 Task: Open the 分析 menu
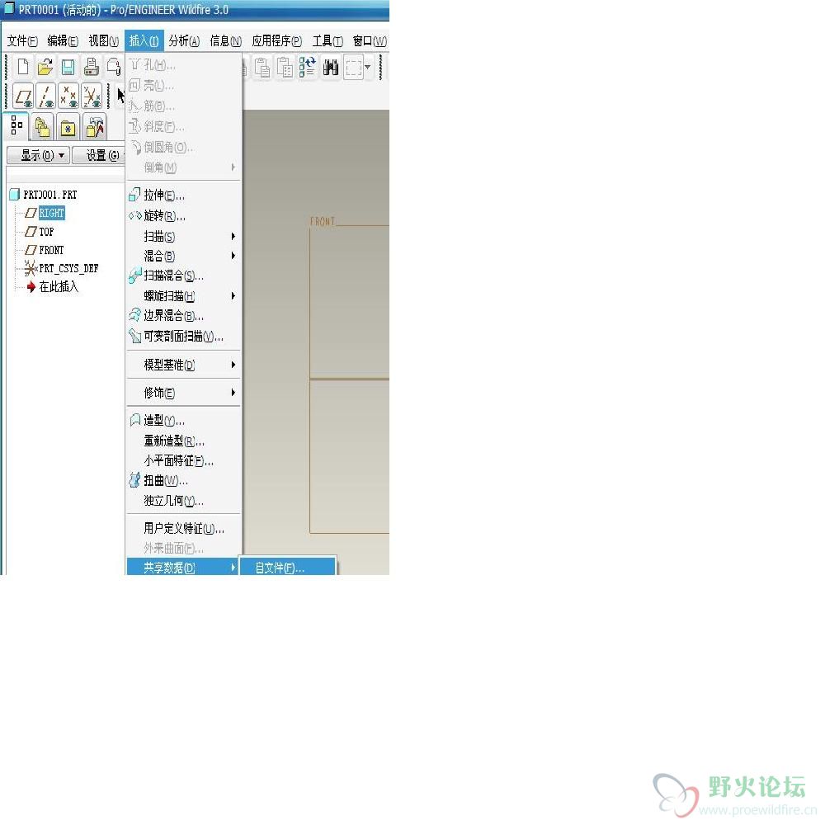184,40
